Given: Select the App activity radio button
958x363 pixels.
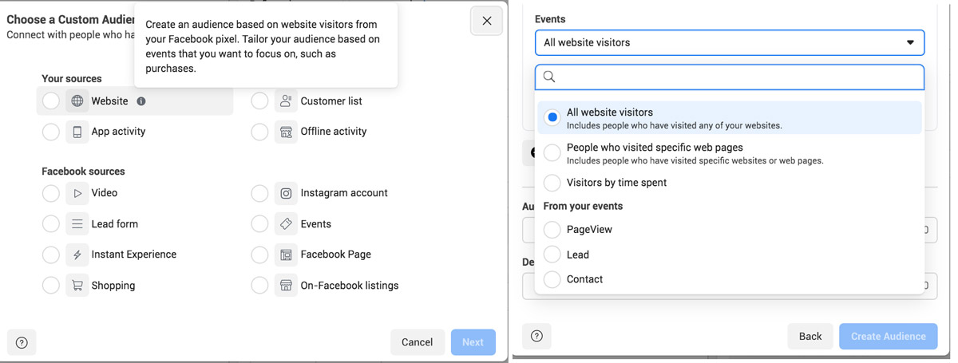Looking at the screenshot, I should [x=51, y=132].
